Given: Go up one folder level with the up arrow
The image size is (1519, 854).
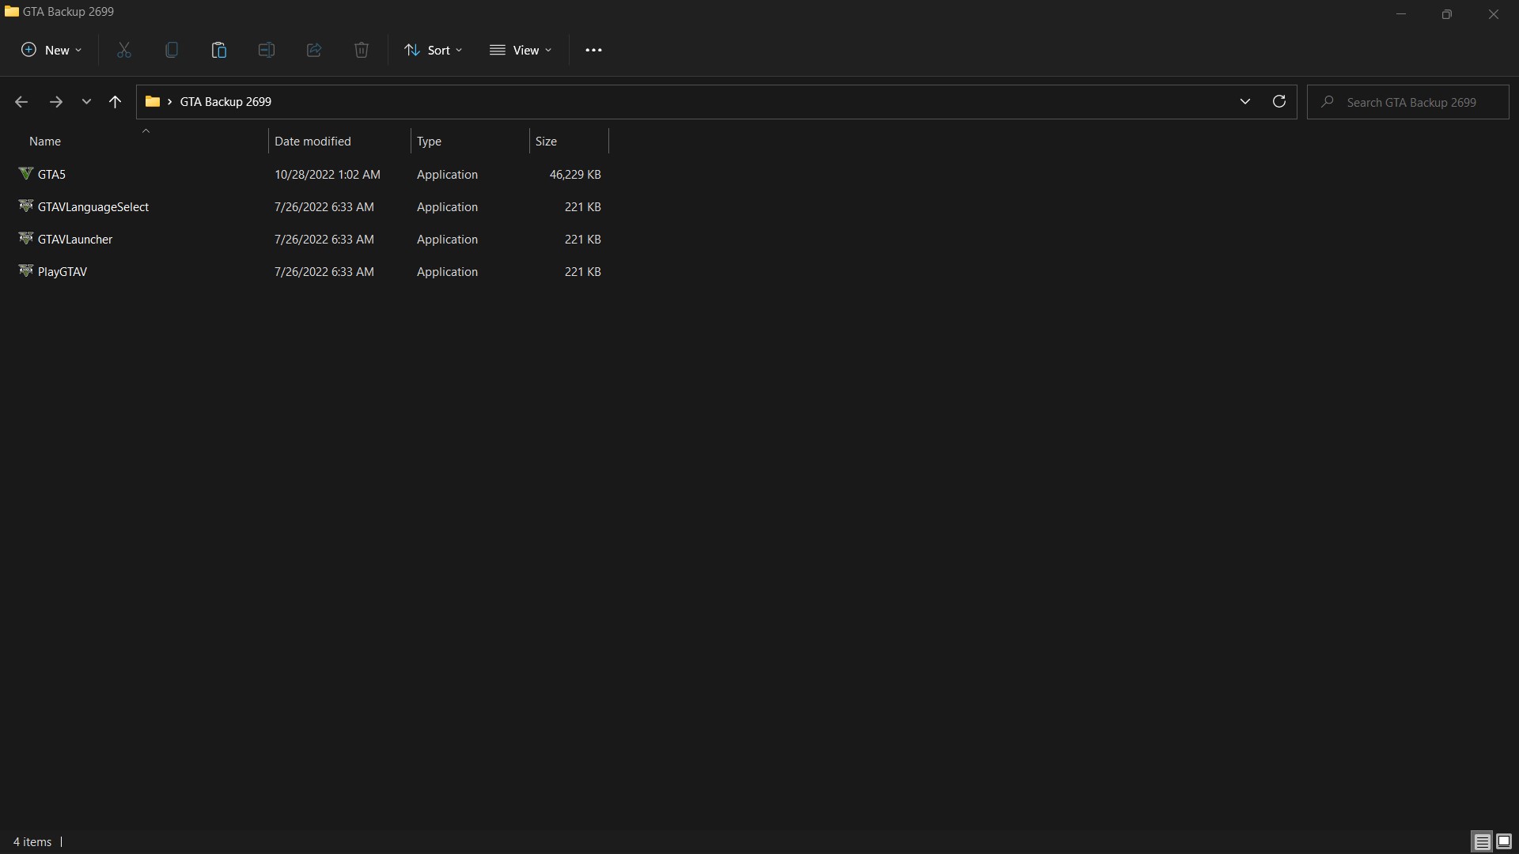Looking at the screenshot, I should point(115,101).
